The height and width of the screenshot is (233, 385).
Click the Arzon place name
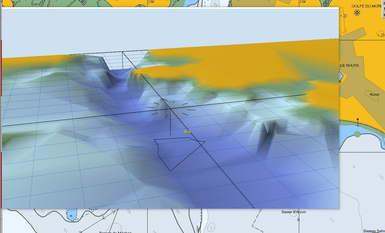(x=374, y=94)
